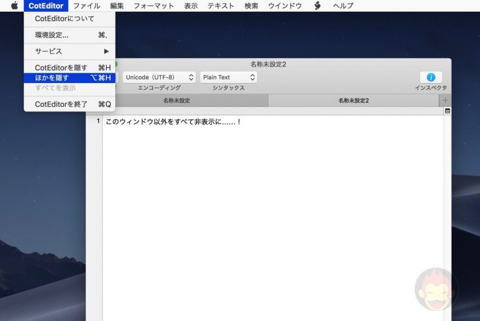The image size is (480, 321).
Task: Open the テキスト menu
Action: click(221, 5)
